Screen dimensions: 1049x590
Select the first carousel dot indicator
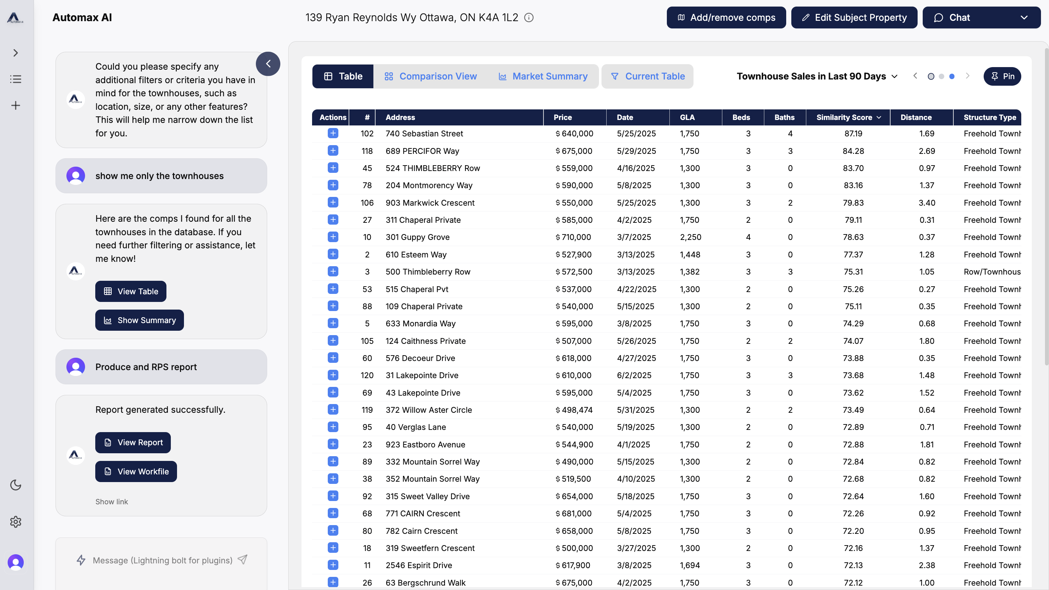930,77
